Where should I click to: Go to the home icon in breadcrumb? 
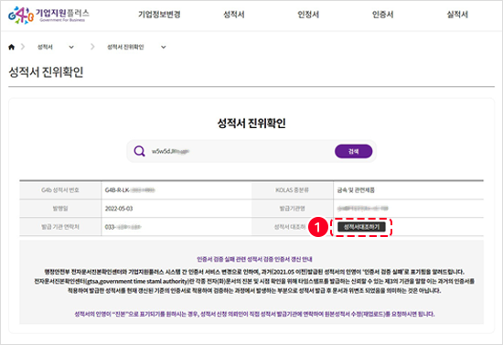click(x=12, y=48)
